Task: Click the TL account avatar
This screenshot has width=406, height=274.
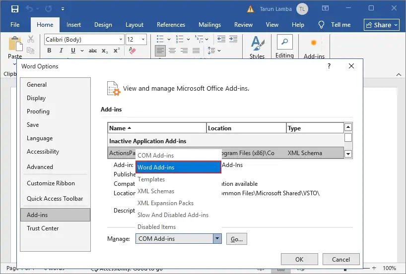Action: coord(302,9)
